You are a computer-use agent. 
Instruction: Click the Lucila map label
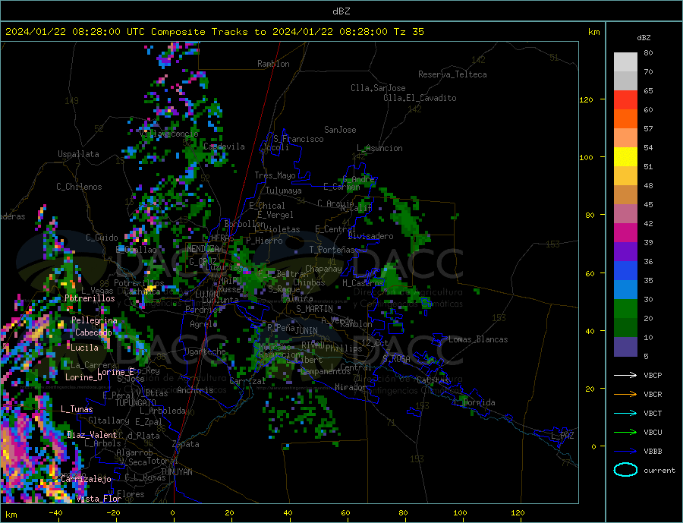(84, 348)
